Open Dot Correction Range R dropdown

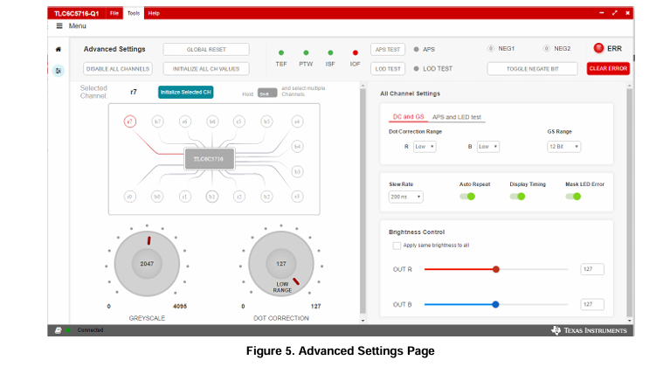pyautogui.click(x=425, y=147)
